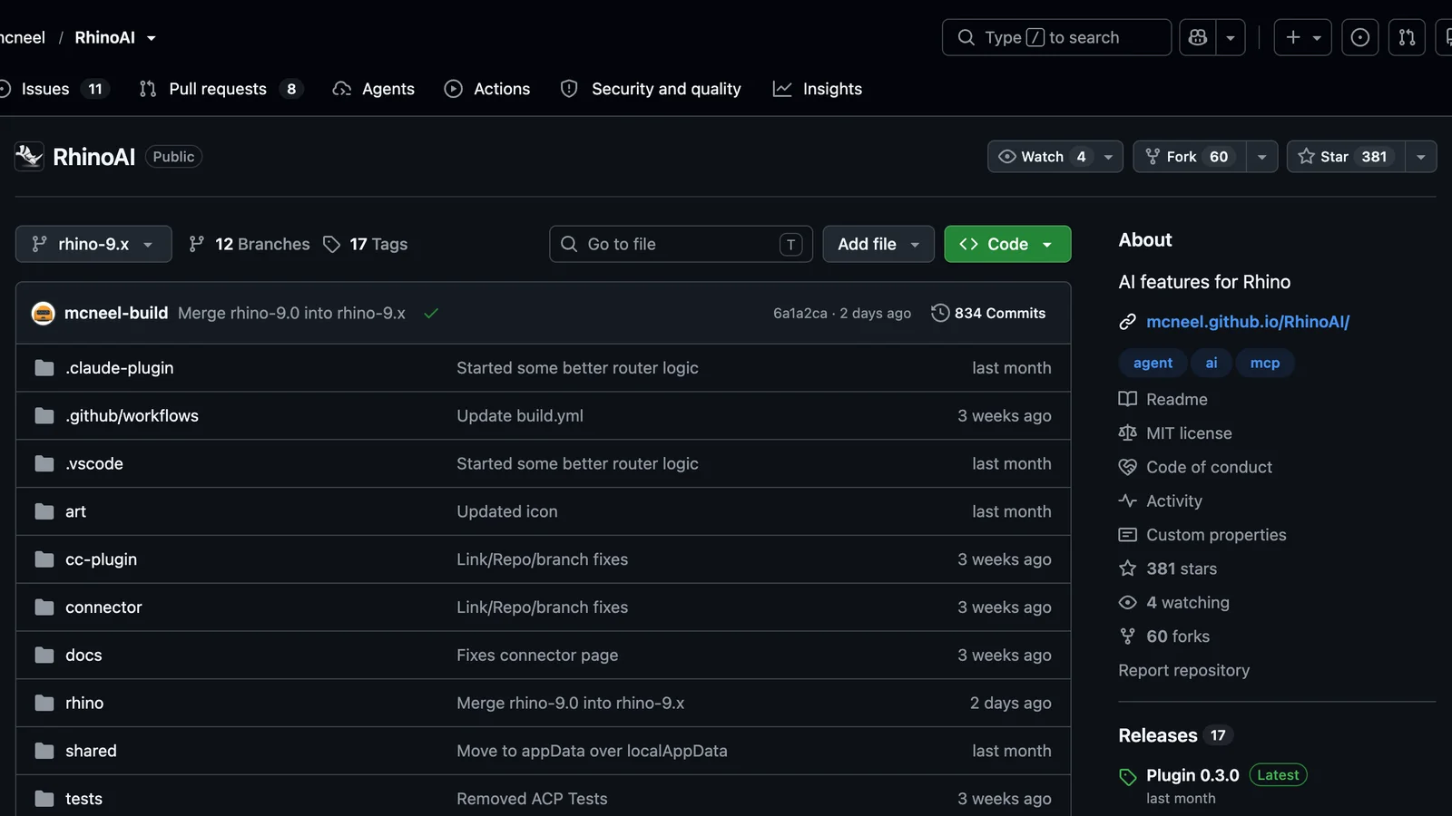Image resolution: width=1452 pixels, height=816 pixels.
Task: Open the Copilot chat icon
Action: (x=1198, y=37)
